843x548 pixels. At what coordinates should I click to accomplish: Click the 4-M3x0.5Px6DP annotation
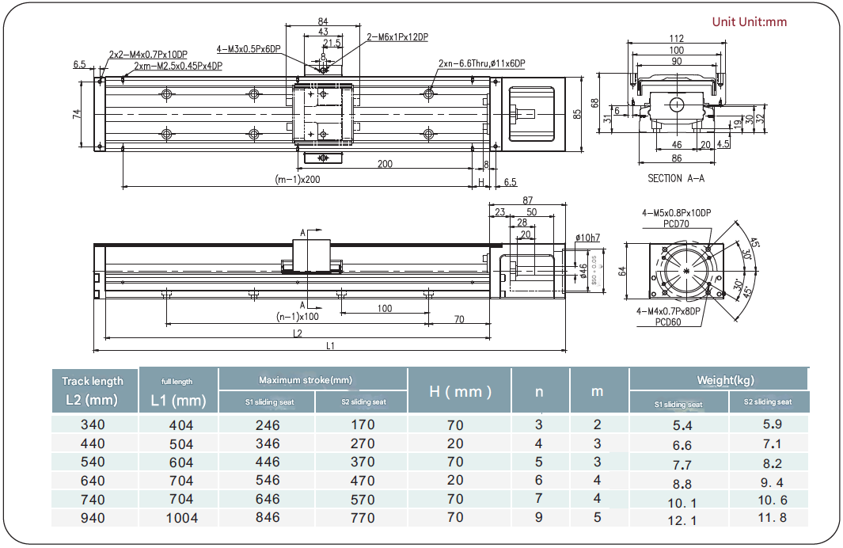coord(249,48)
